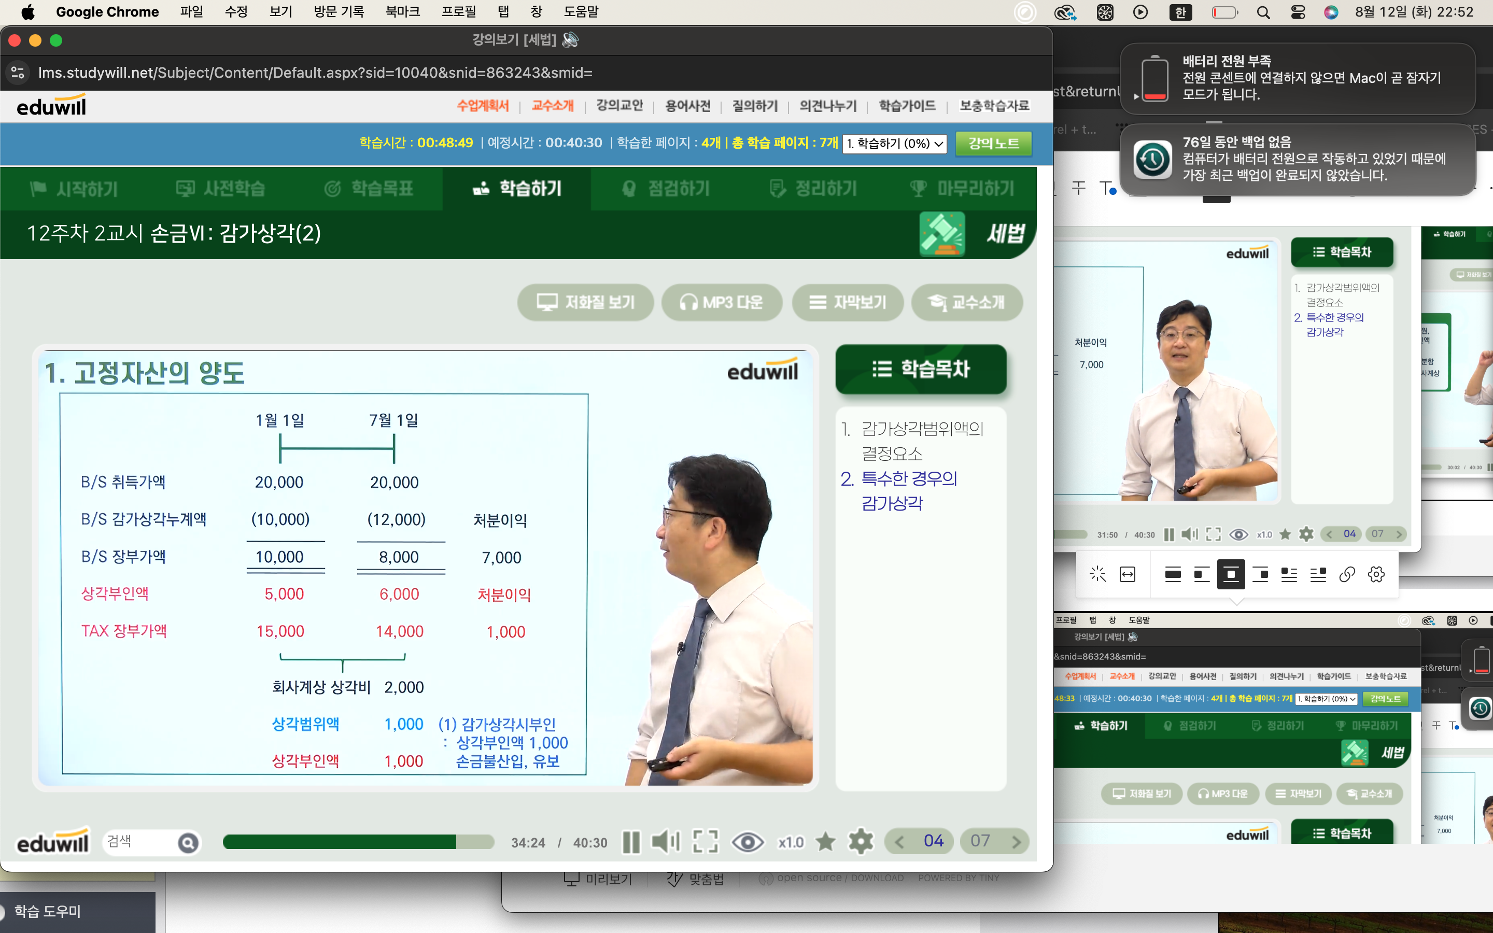1493x933 pixels.
Task: Go to previous page with left arrow
Action: click(899, 842)
